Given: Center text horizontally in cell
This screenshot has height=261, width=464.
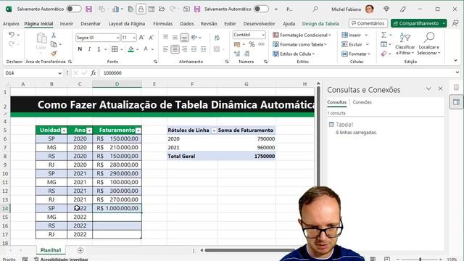Looking at the screenshot, I should [175, 49].
